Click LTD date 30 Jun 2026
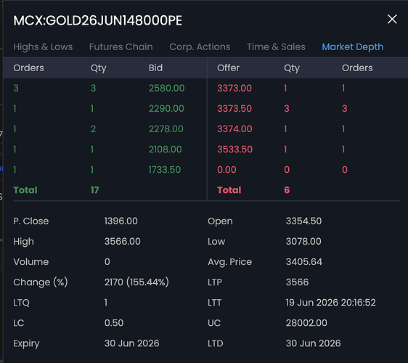408x363 pixels. click(x=313, y=343)
